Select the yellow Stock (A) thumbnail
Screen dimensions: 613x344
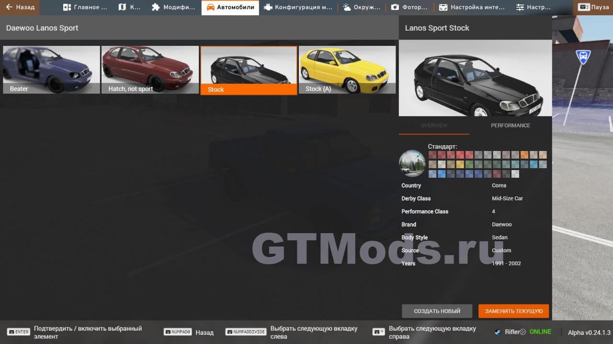[347, 70]
